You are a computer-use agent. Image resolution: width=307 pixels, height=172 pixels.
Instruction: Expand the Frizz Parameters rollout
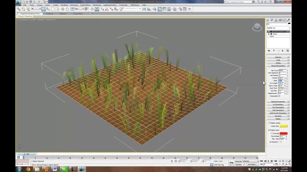coord(278,107)
